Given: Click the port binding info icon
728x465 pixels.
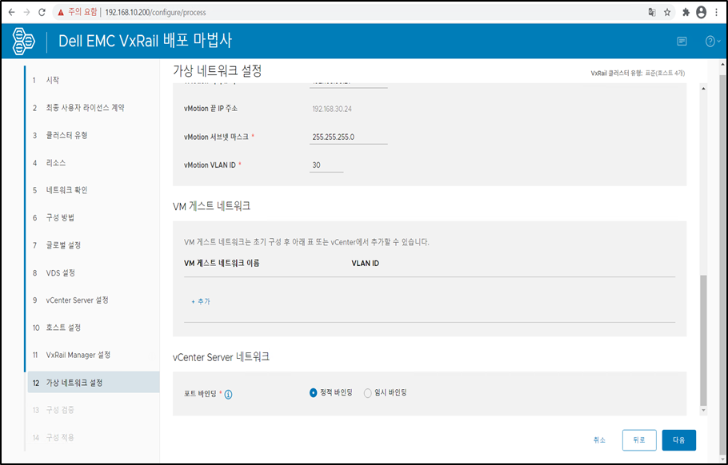Looking at the screenshot, I should pos(229,395).
